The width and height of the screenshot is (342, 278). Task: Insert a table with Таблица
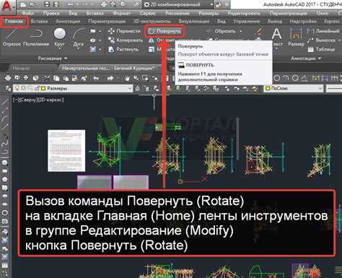point(321,49)
